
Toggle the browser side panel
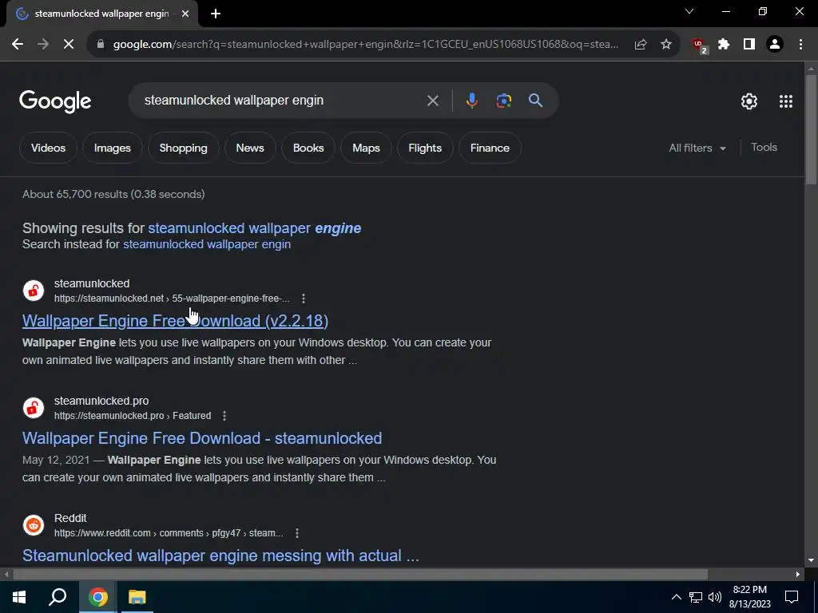tap(749, 45)
